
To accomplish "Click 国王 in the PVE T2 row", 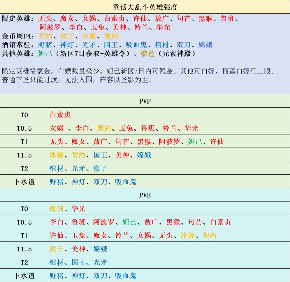I will coord(78,262).
